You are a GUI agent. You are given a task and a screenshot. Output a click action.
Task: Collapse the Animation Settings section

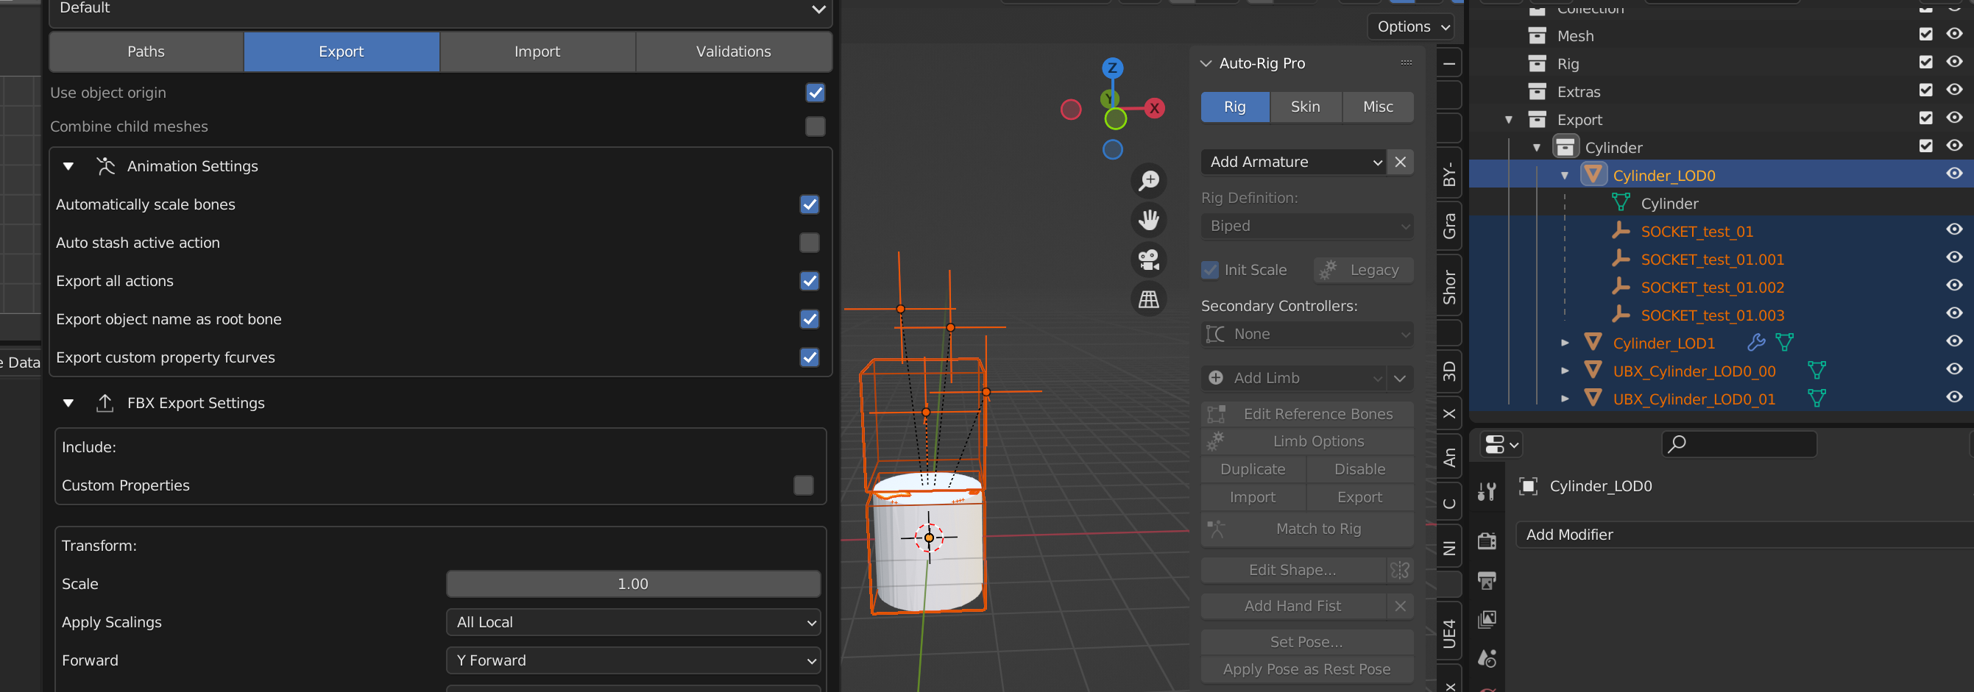(68, 166)
